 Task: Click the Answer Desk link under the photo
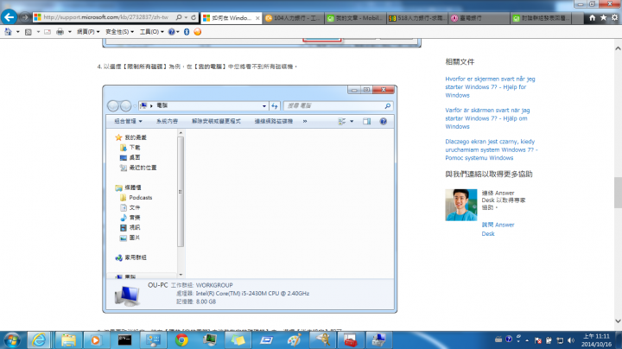498,229
